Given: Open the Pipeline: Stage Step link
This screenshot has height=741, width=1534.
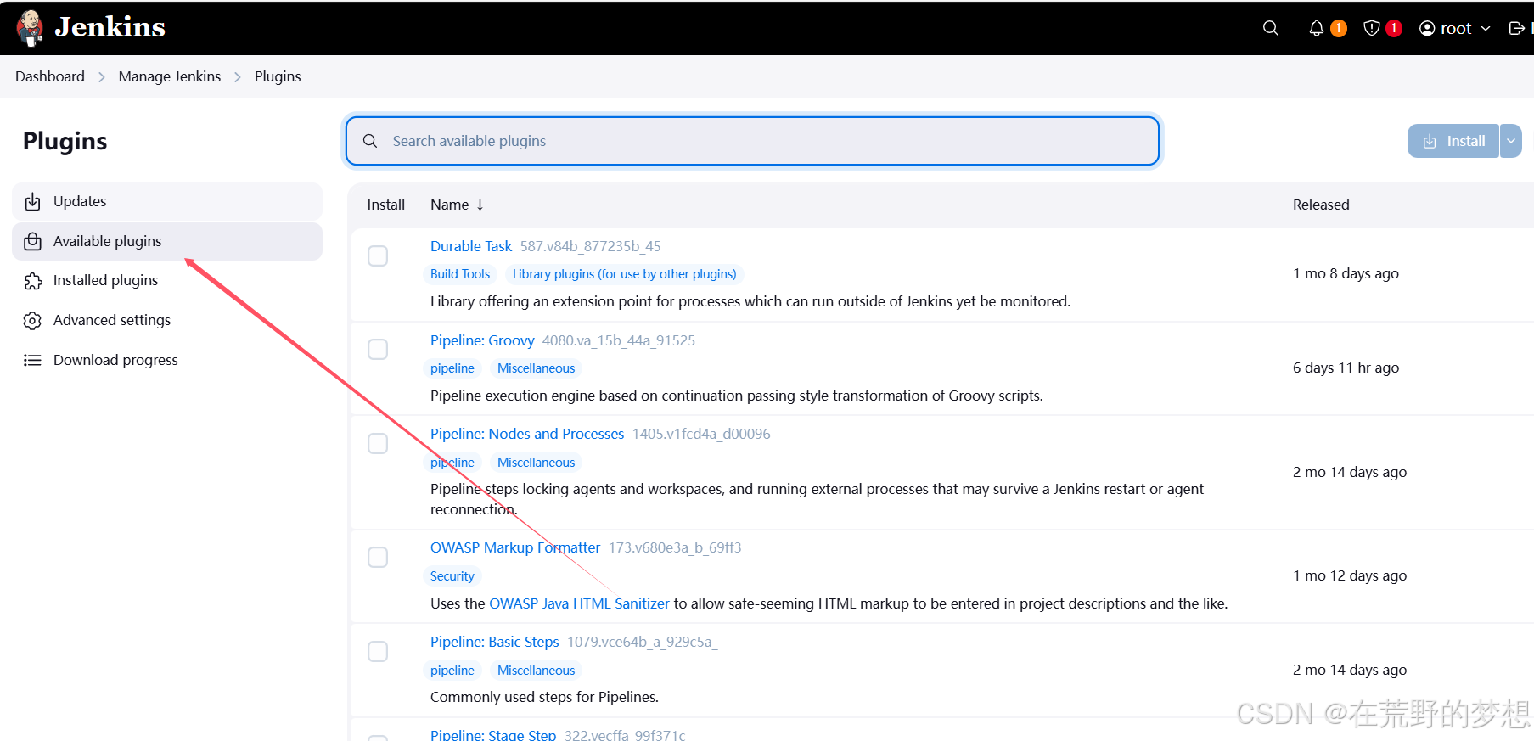Looking at the screenshot, I should tap(493, 735).
